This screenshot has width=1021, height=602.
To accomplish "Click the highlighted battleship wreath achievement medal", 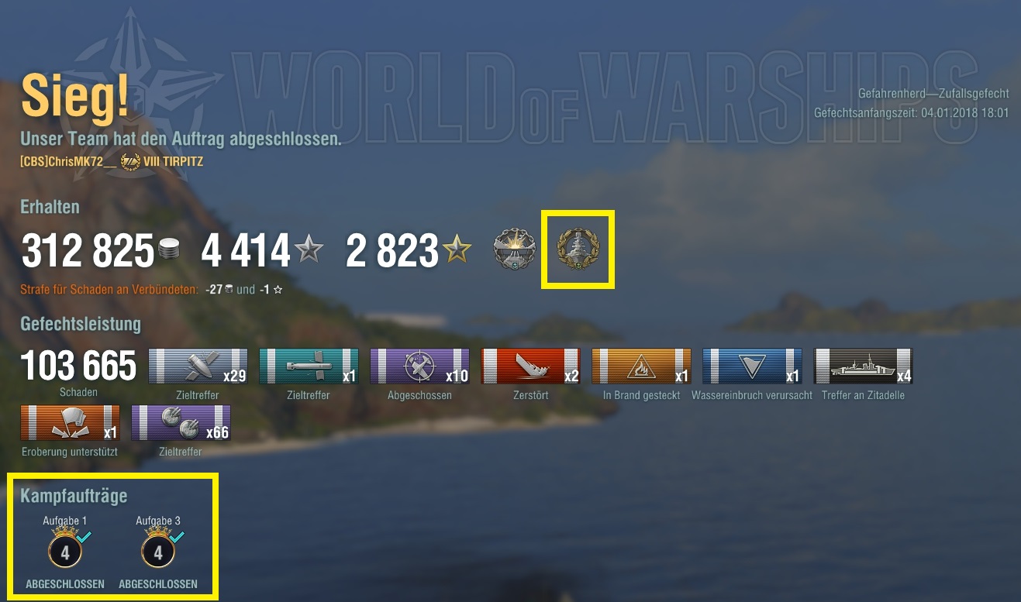I will tap(580, 249).
